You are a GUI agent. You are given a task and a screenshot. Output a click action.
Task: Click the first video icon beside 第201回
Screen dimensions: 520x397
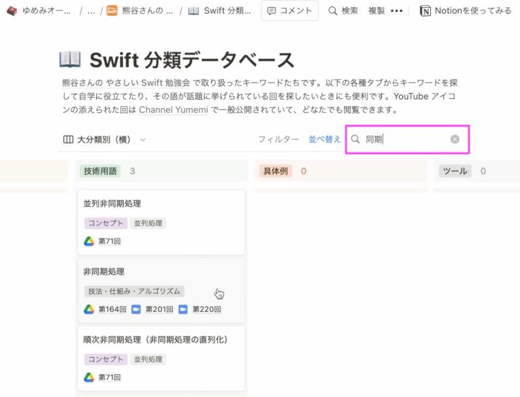pyautogui.click(x=136, y=309)
